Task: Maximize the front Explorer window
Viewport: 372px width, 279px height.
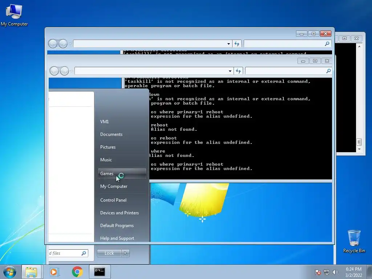Action: coord(315,61)
